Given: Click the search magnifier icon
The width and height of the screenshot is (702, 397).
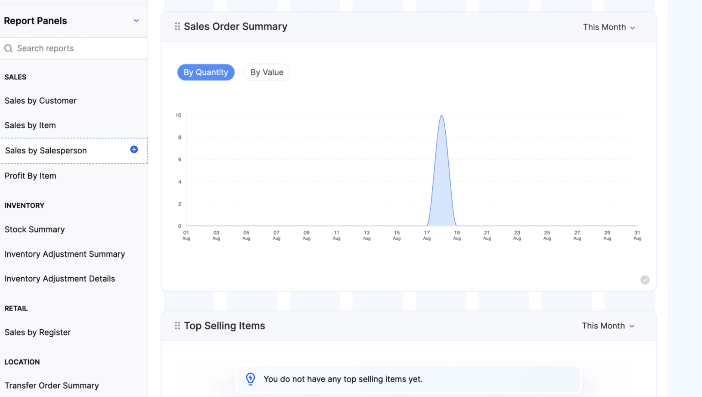Looking at the screenshot, I should click(8, 48).
